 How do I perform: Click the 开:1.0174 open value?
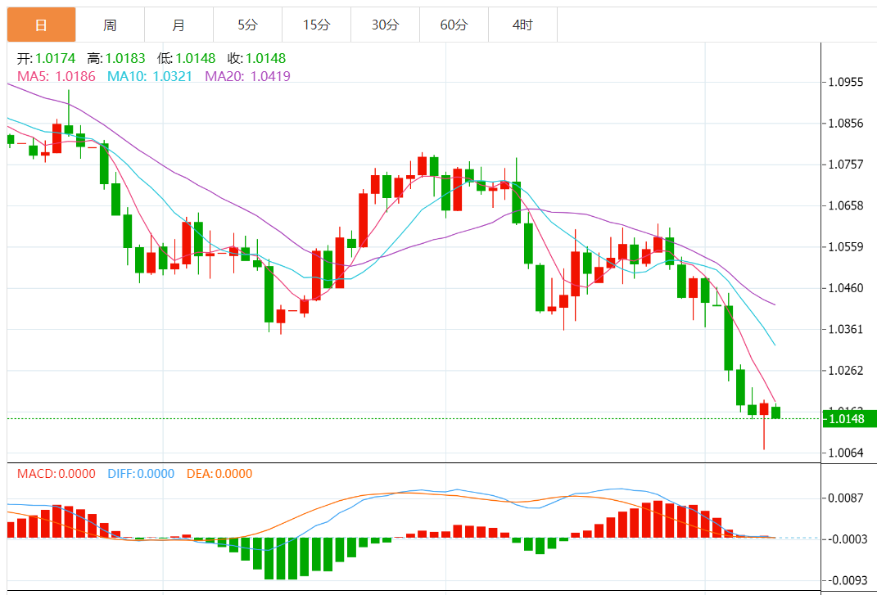tap(46, 58)
